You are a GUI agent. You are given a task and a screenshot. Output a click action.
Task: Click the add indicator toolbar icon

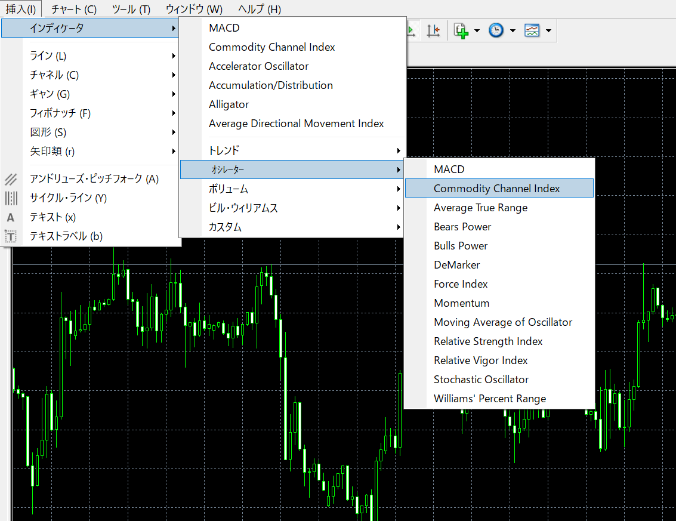(x=461, y=30)
